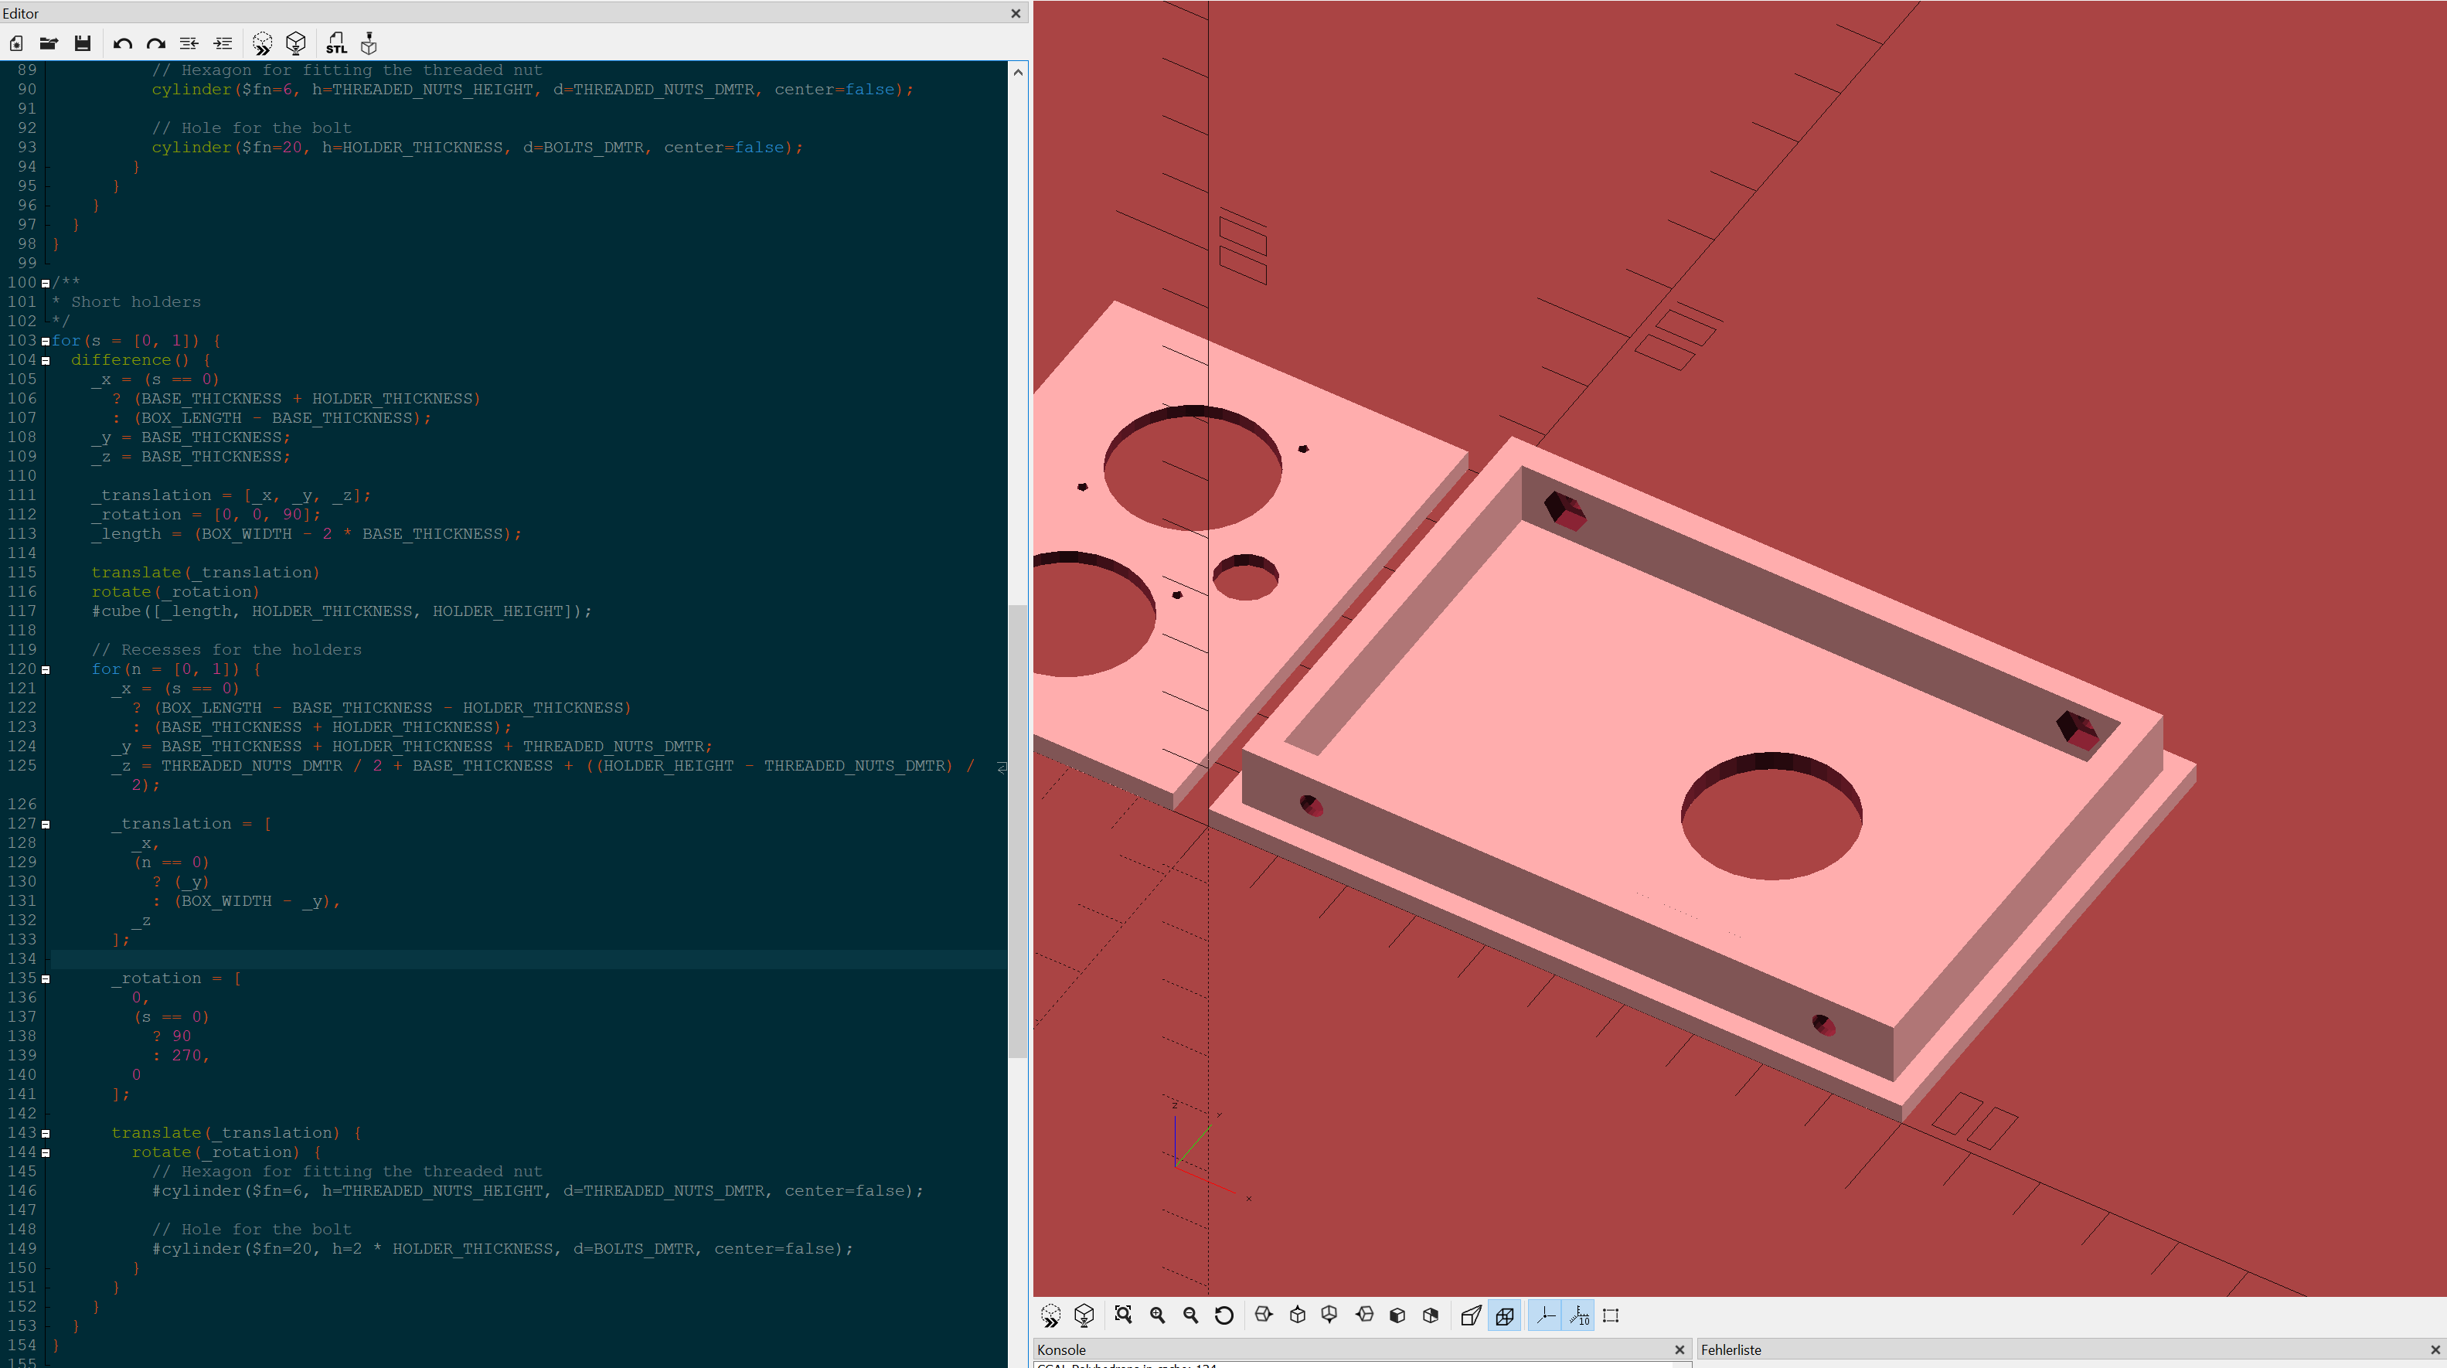The image size is (2447, 1368).
Task: Undo the last code edit
Action: pos(123,44)
